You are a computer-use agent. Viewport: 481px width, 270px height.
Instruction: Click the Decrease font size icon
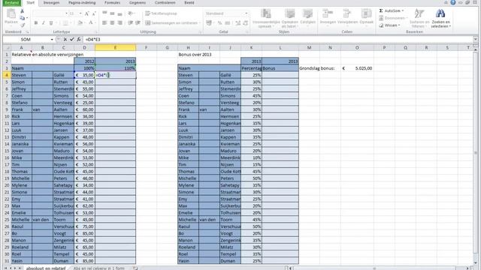94,13
